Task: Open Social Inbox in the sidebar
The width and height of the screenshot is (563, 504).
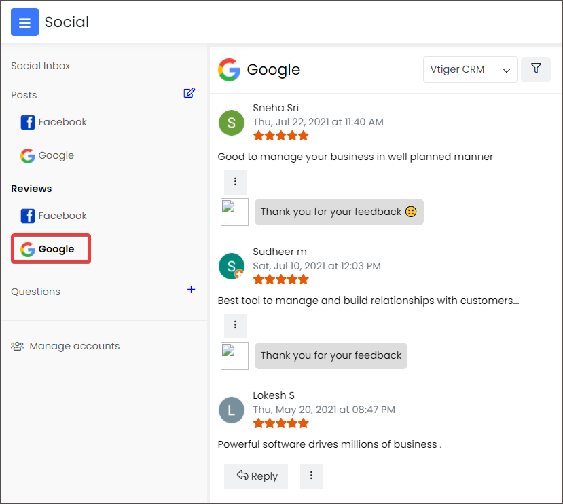Action: coord(41,66)
